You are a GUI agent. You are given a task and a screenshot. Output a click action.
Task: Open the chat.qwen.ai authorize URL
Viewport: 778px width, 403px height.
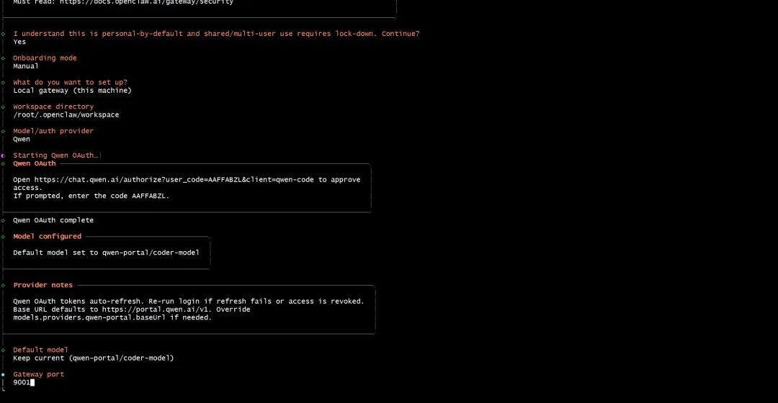click(x=174, y=179)
